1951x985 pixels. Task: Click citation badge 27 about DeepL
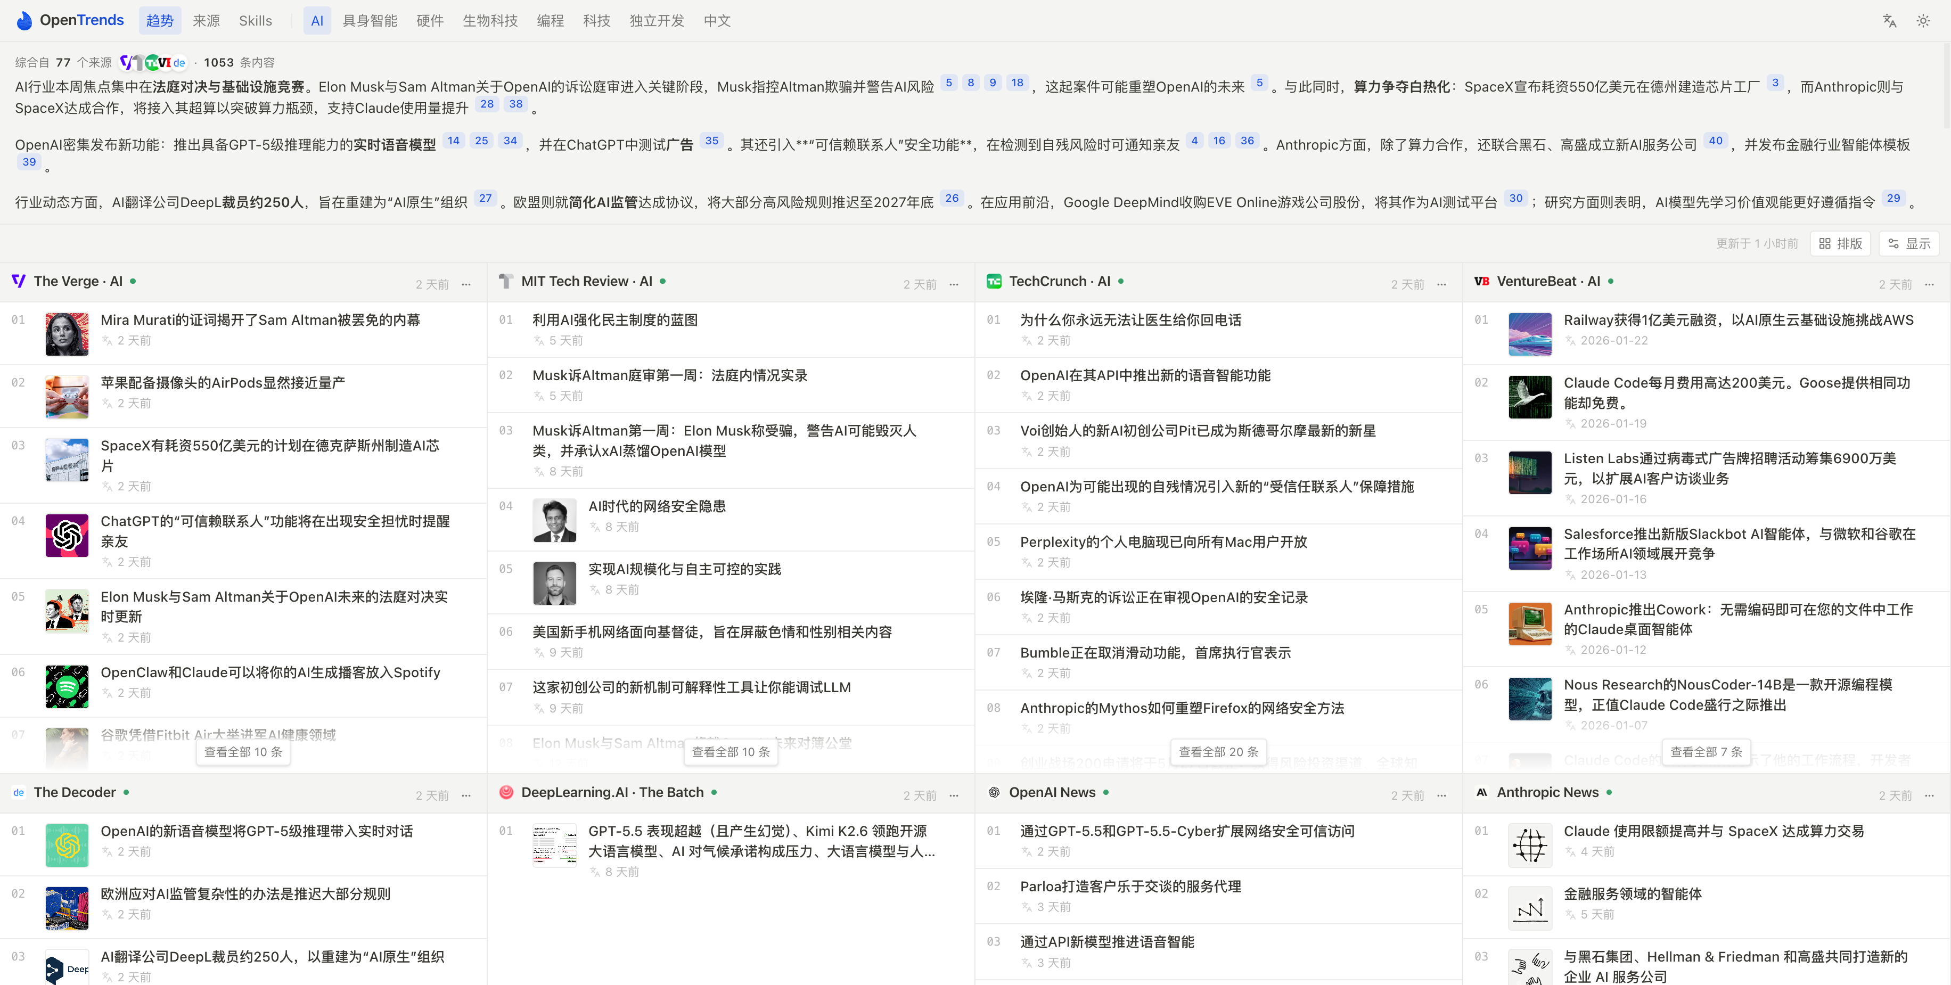click(x=486, y=198)
